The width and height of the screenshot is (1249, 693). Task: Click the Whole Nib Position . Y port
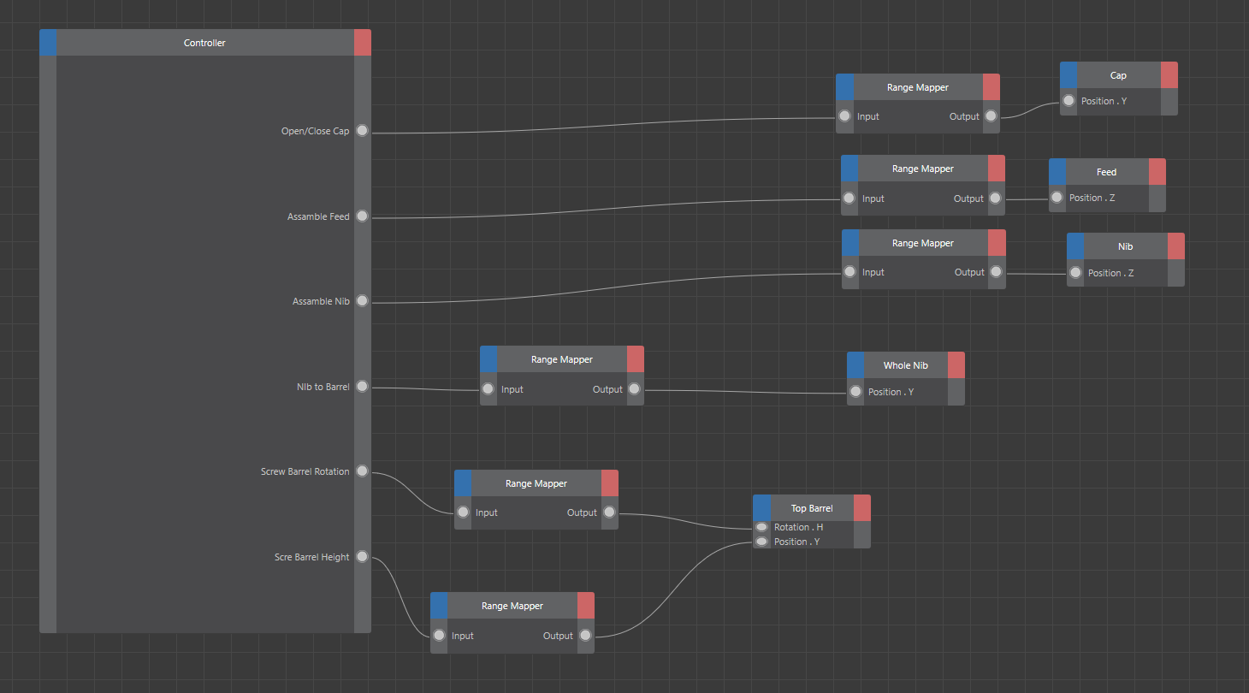click(855, 392)
